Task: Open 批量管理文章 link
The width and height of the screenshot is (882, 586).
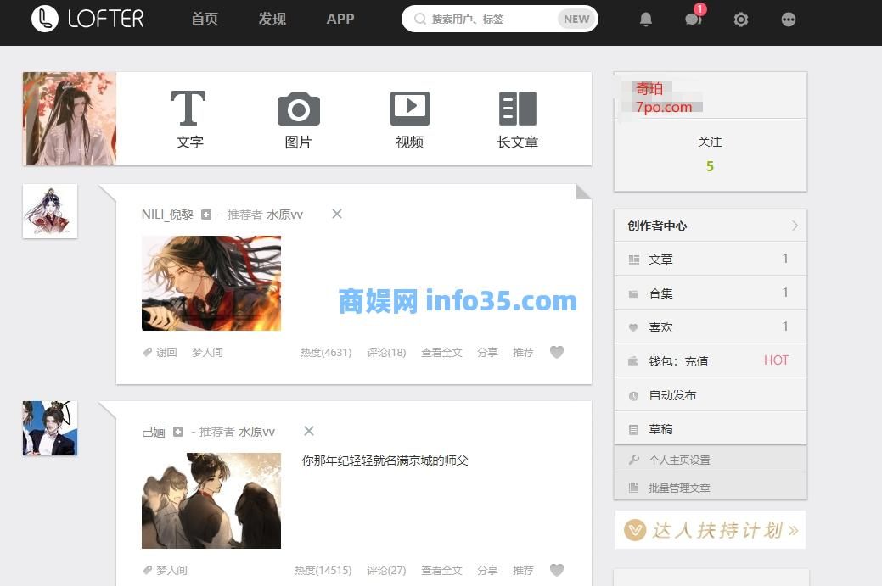Action: 711,487
